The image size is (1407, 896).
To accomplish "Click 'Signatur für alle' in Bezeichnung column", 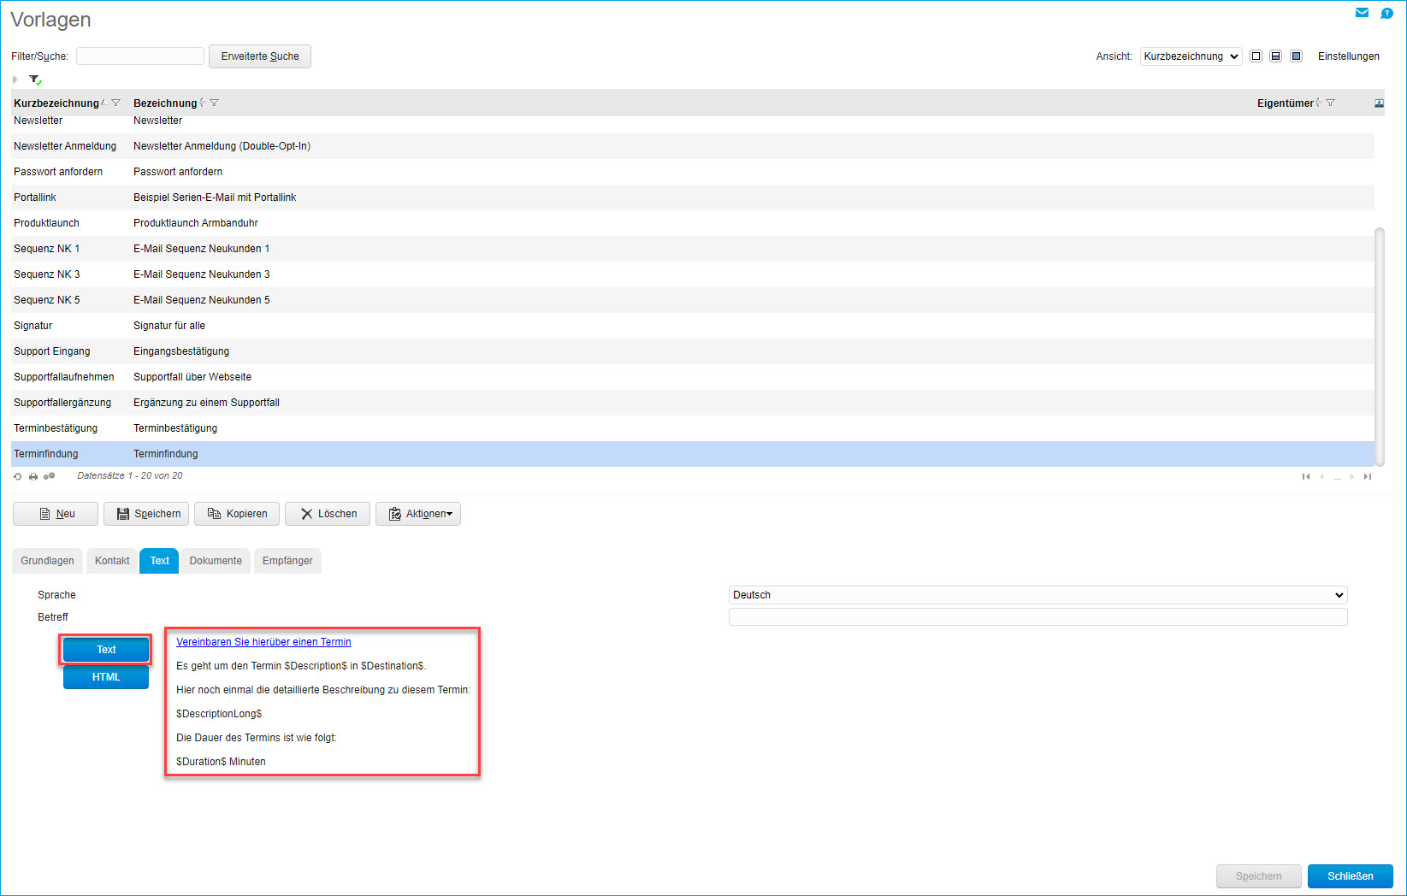I will [169, 326].
